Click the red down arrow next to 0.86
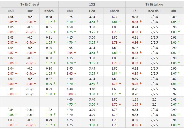The height and width of the screenshot is (129, 184). tap(16, 63)
